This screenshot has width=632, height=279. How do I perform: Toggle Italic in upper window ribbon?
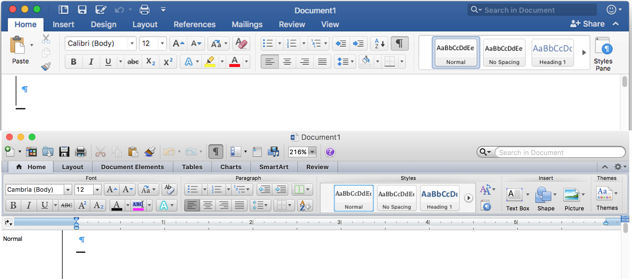pos(91,62)
